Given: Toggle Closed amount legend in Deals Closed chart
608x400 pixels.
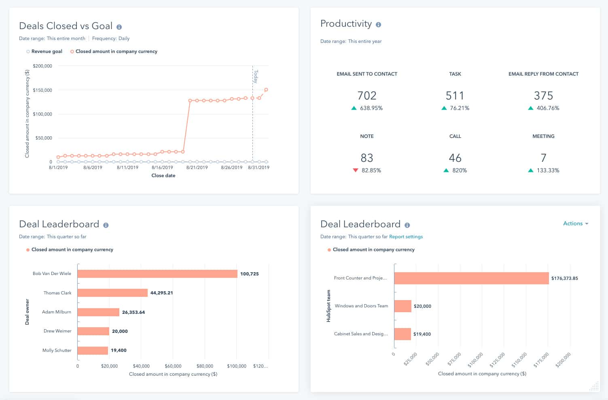Looking at the screenshot, I should click(x=114, y=51).
